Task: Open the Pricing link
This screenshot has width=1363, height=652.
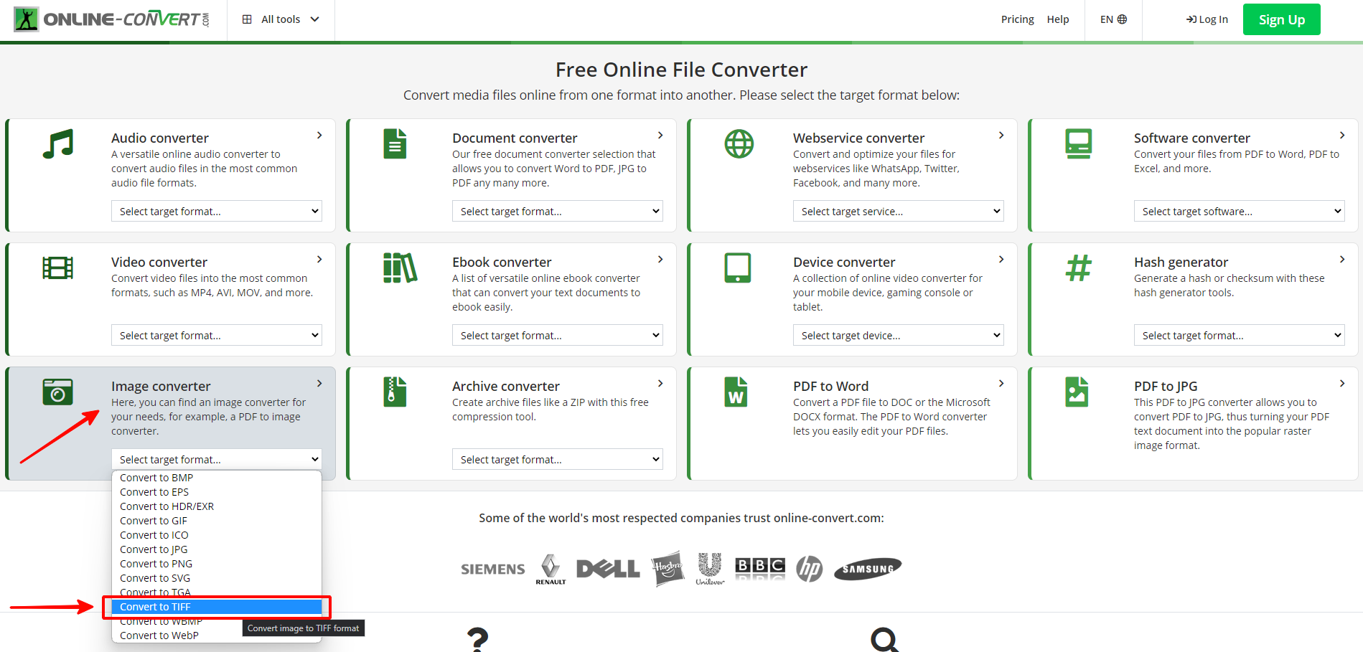Action: tap(1017, 19)
